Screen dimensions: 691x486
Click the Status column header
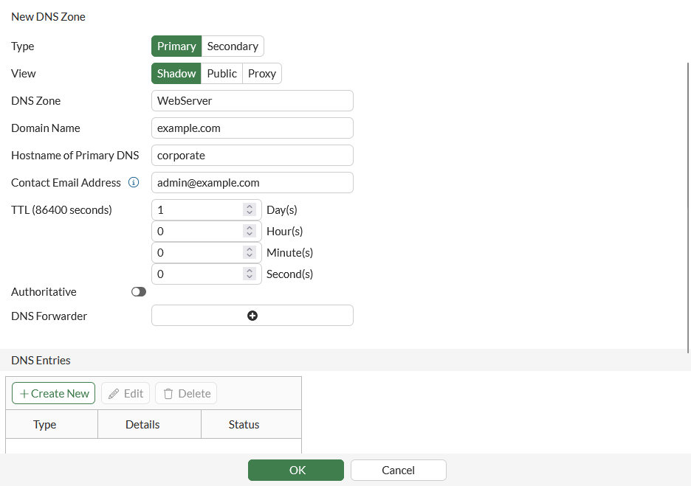point(244,425)
